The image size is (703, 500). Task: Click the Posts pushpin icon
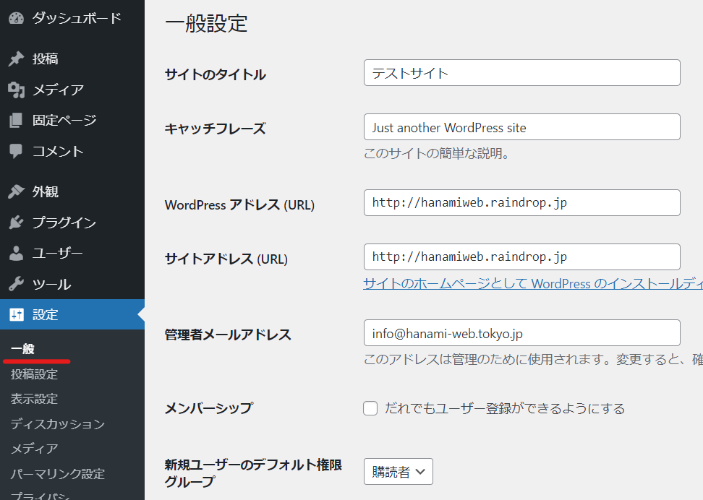point(16,59)
